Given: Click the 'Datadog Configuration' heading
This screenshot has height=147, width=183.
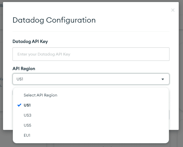Looking at the screenshot, I should 54,20.
